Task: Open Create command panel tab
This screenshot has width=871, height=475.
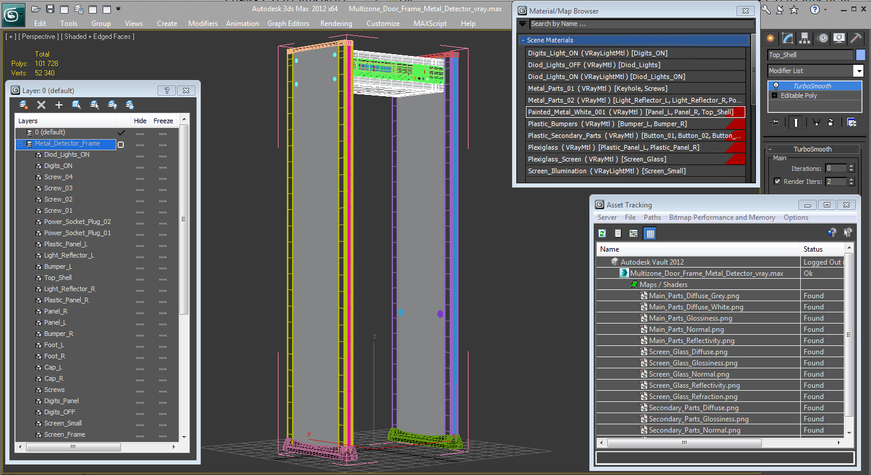Action: pos(771,38)
